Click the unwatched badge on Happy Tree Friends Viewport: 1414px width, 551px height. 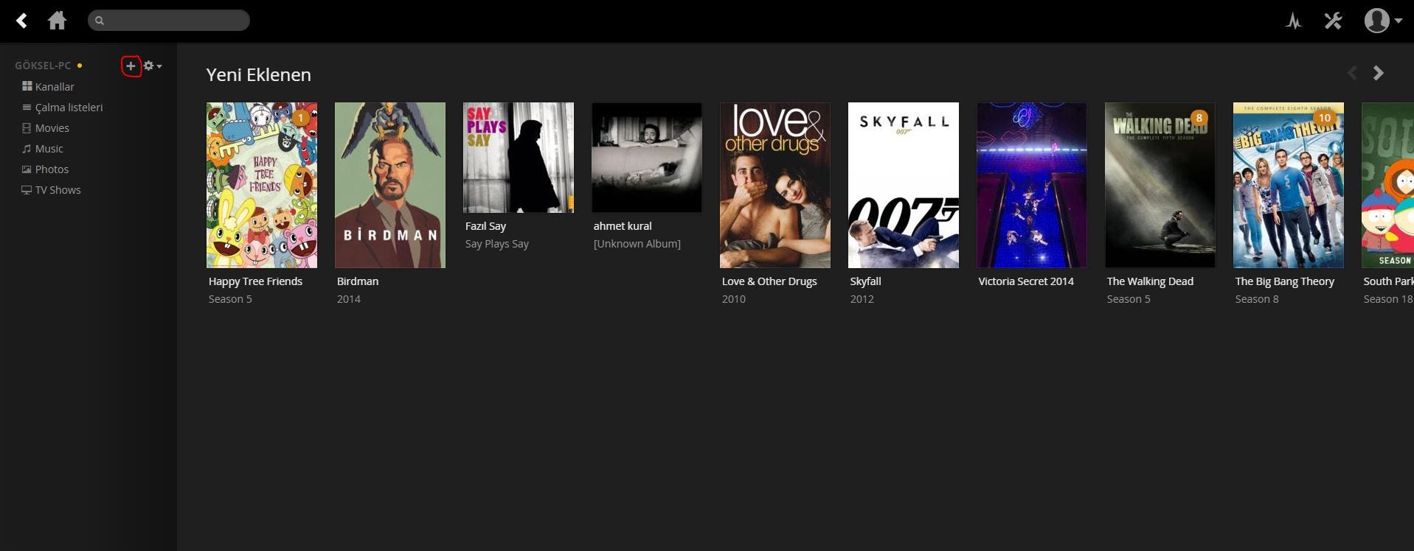(x=301, y=118)
